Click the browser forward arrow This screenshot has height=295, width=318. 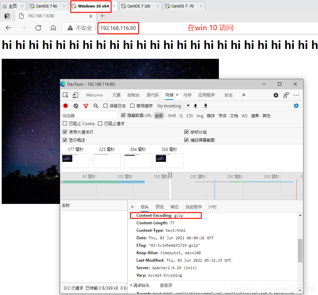[x=23, y=28]
